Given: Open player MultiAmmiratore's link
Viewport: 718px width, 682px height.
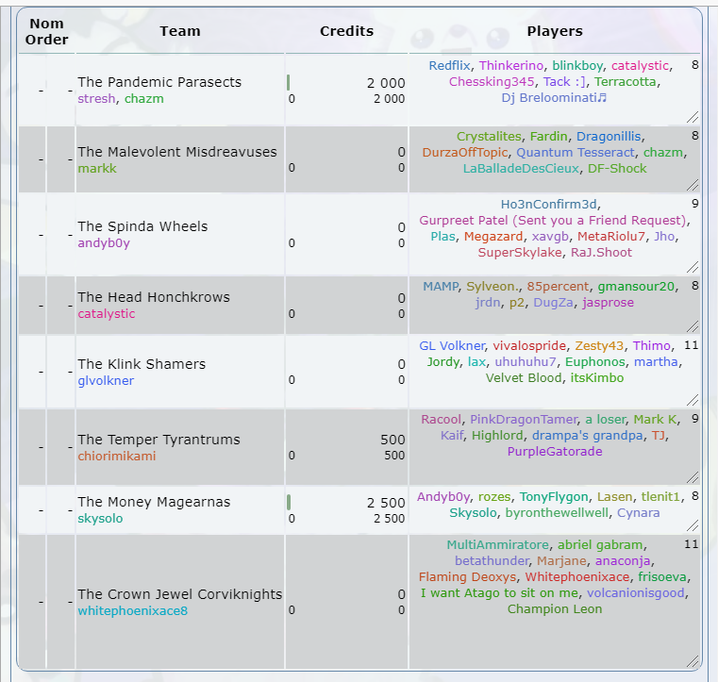Looking at the screenshot, I should click(497, 545).
